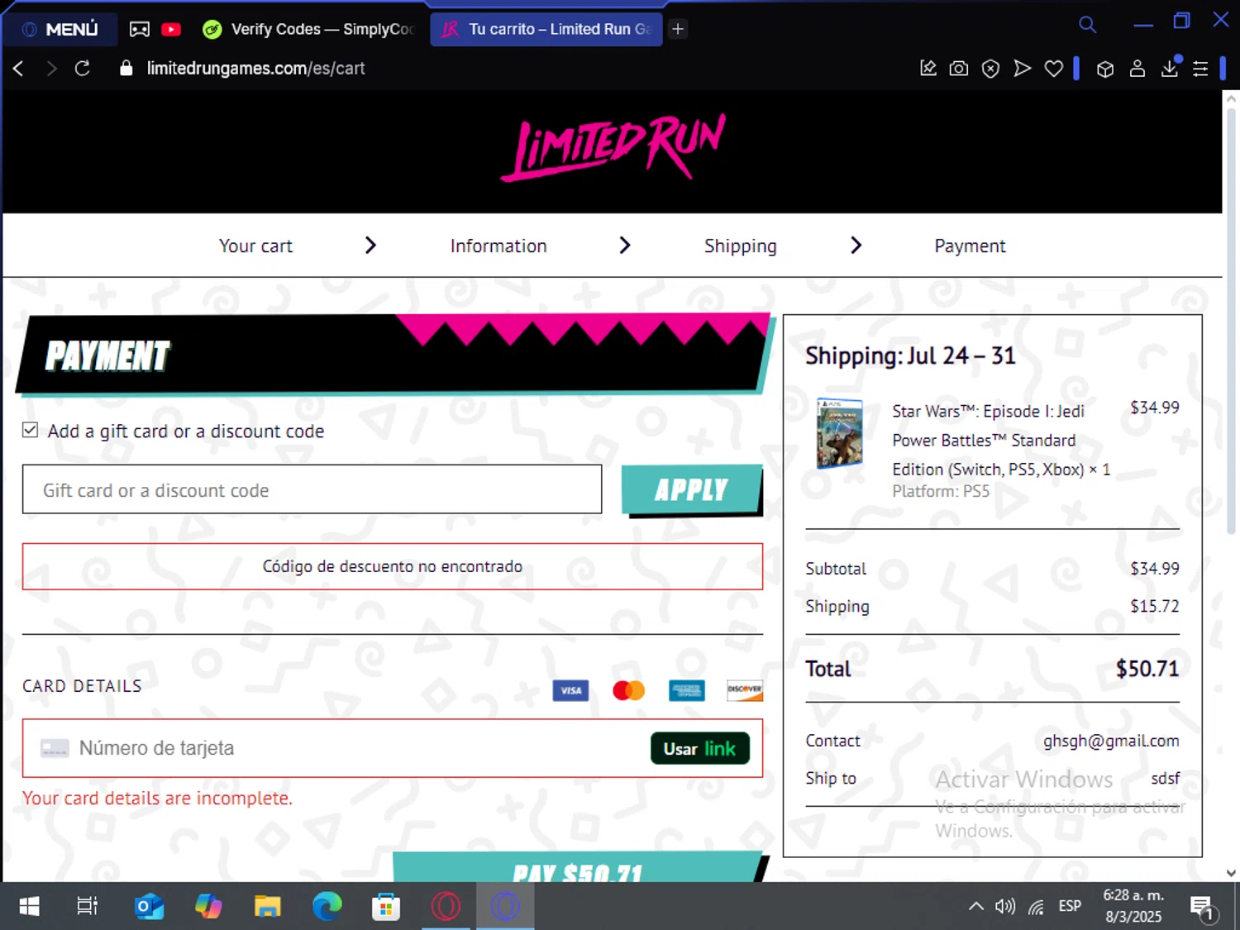This screenshot has width=1240, height=930.
Task: Click the Mastercard logo
Action: pyautogui.click(x=628, y=690)
